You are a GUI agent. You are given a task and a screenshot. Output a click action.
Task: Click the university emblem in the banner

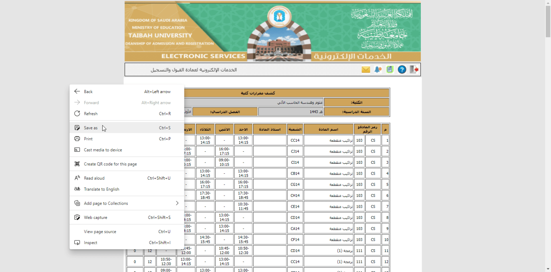tap(279, 16)
